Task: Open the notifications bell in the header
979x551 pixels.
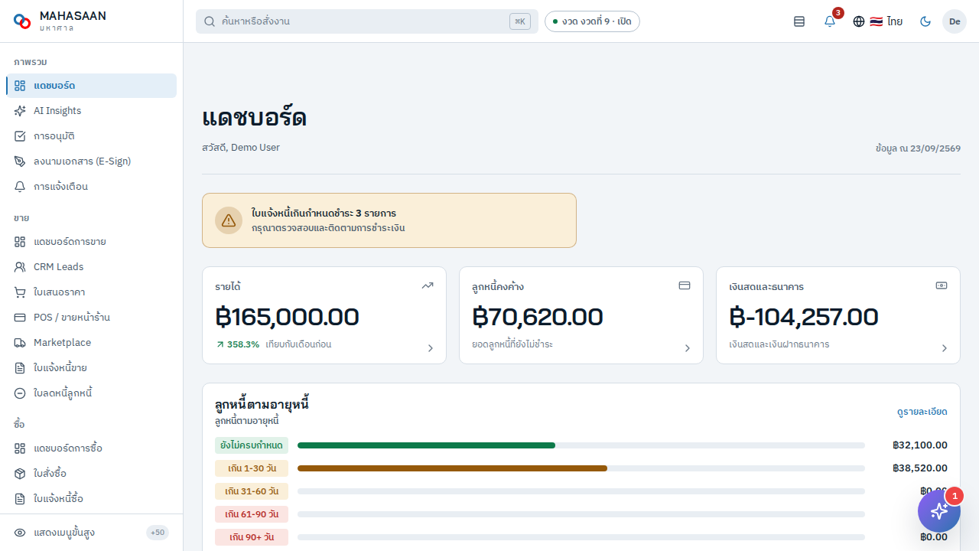Action: coord(830,21)
